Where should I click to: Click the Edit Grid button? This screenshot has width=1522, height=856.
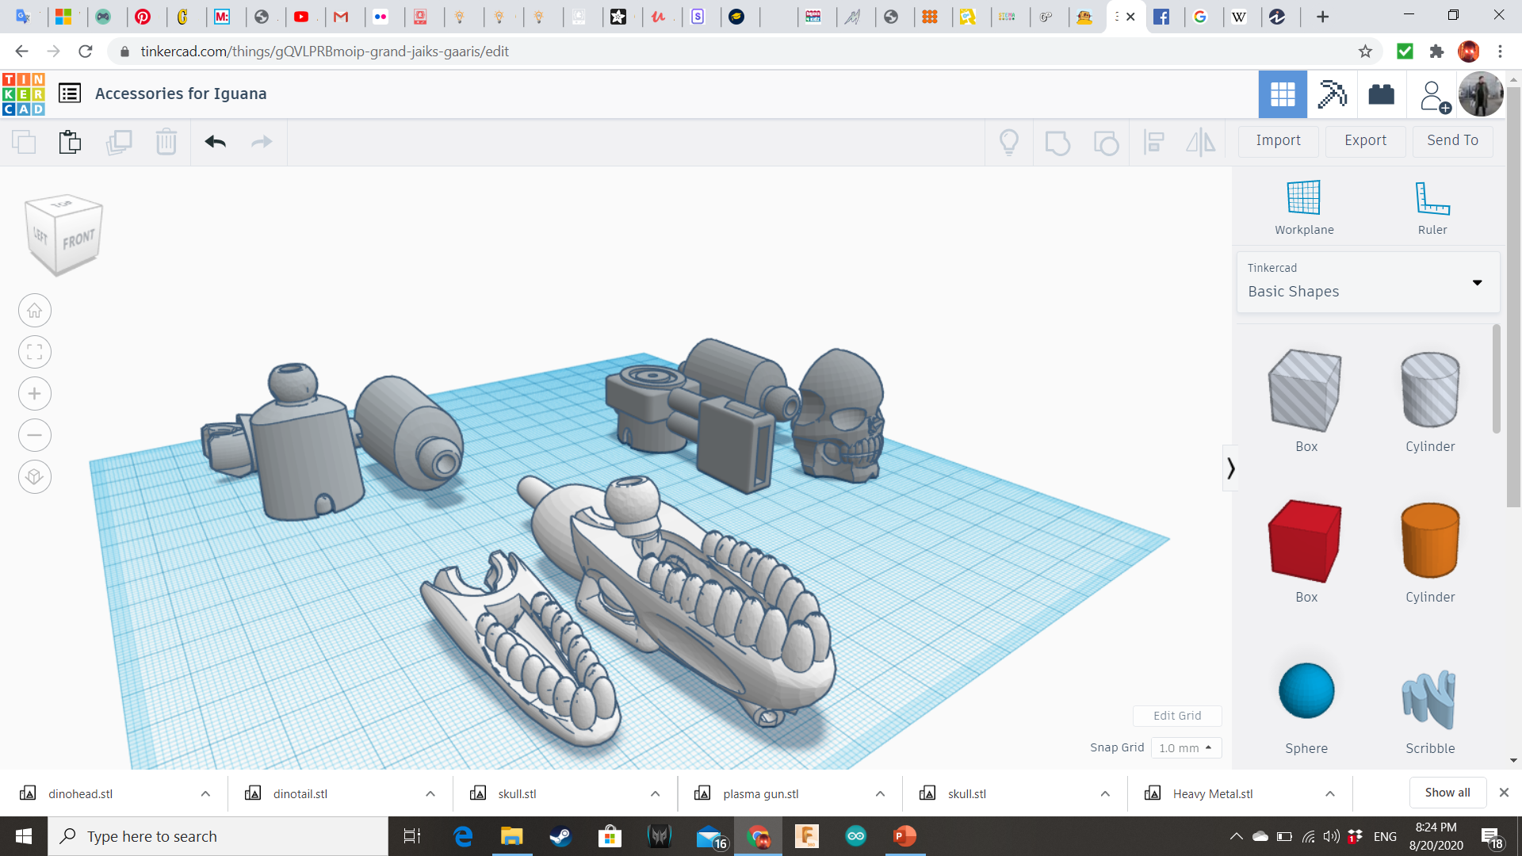click(x=1176, y=716)
